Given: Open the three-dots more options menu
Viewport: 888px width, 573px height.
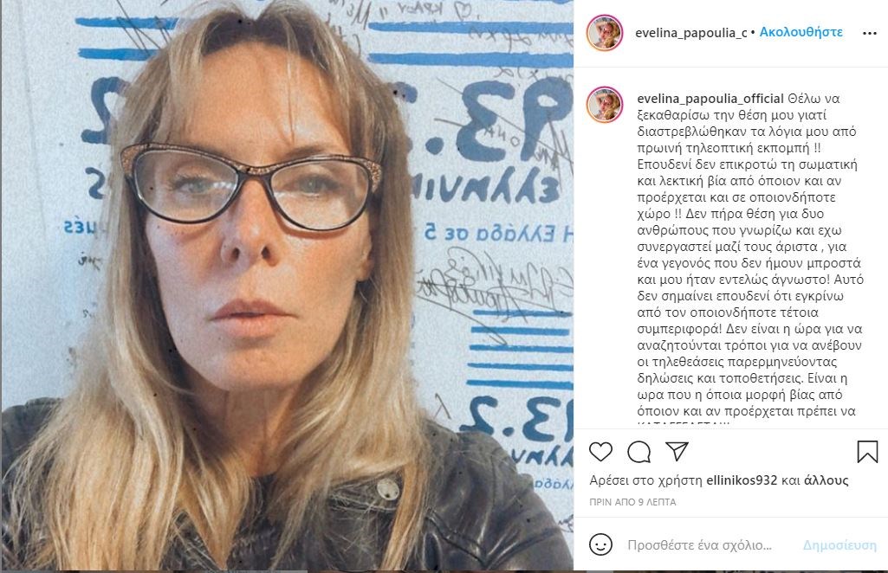Looking at the screenshot, I should 869,34.
